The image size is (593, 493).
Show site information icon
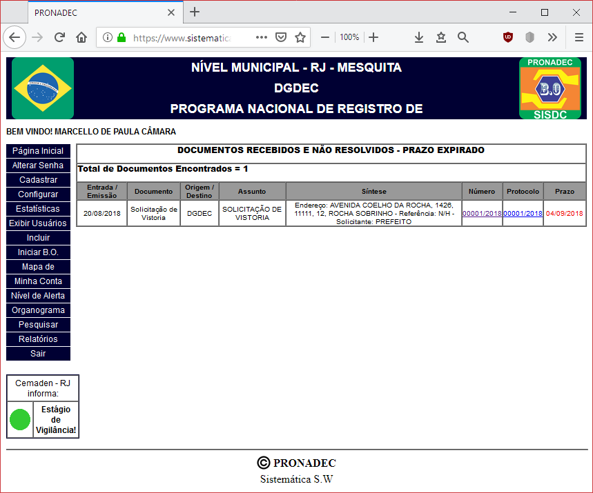(x=108, y=37)
